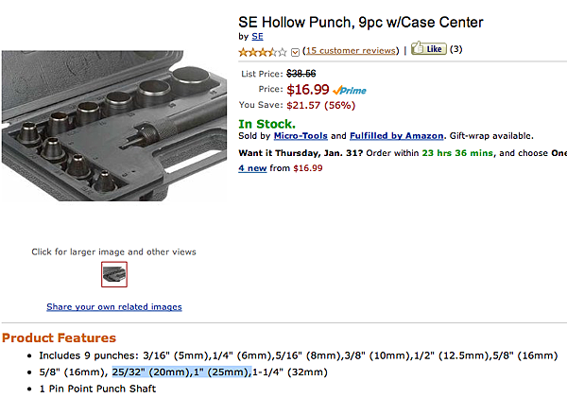Screen dimensions: 567x398
Task: Click the star rating icons
Action: click(x=262, y=51)
